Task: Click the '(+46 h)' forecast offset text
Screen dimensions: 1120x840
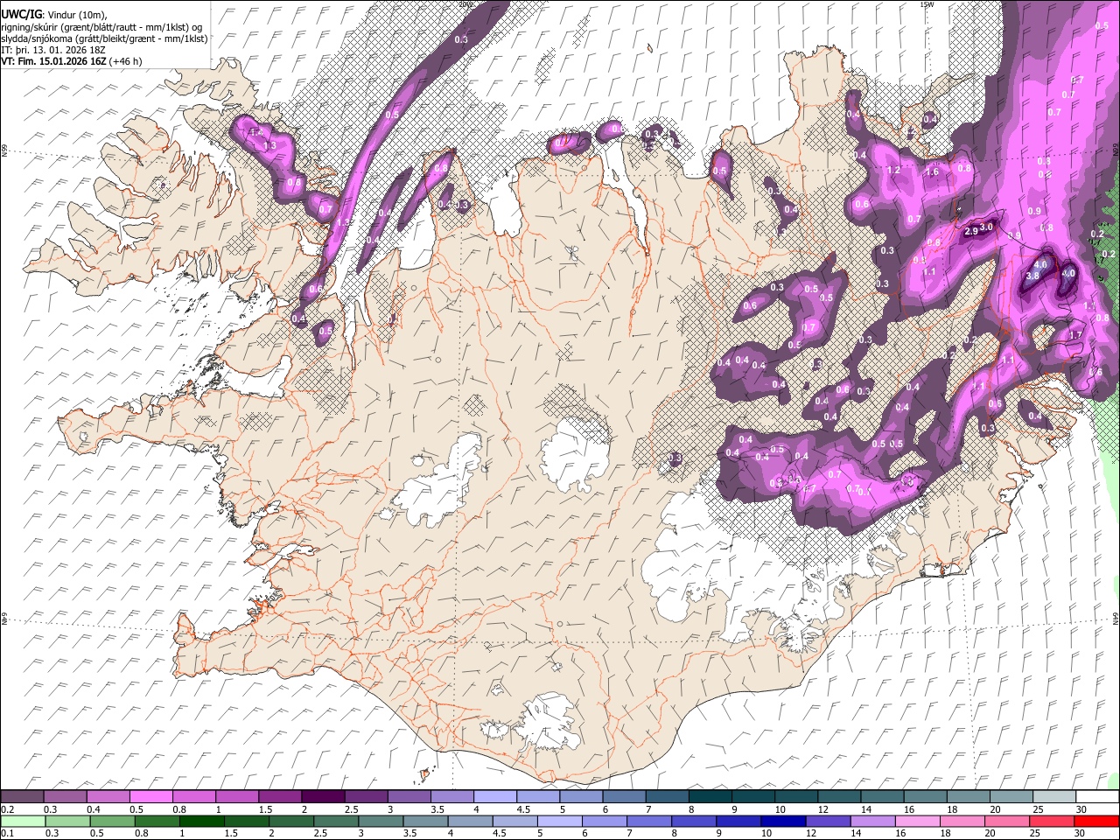Action: coord(126,61)
